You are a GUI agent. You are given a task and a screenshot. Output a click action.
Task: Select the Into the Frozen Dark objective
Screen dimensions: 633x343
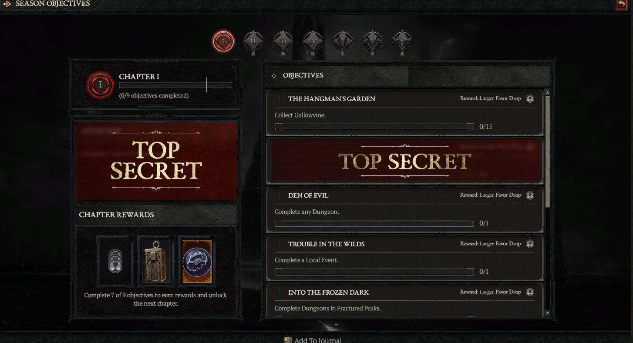click(405, 300)
